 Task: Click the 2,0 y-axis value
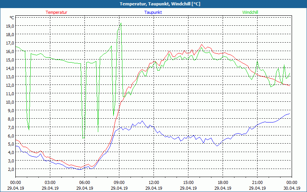pyautogui.click(x=11, y=169)
